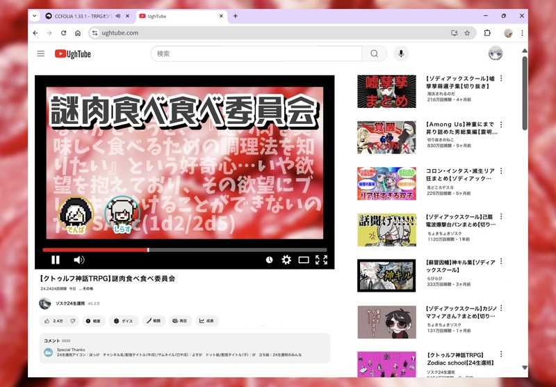Screen dimensions: 556x387
Task: Open more options for Zodiac school video
Action: (501, 354)
